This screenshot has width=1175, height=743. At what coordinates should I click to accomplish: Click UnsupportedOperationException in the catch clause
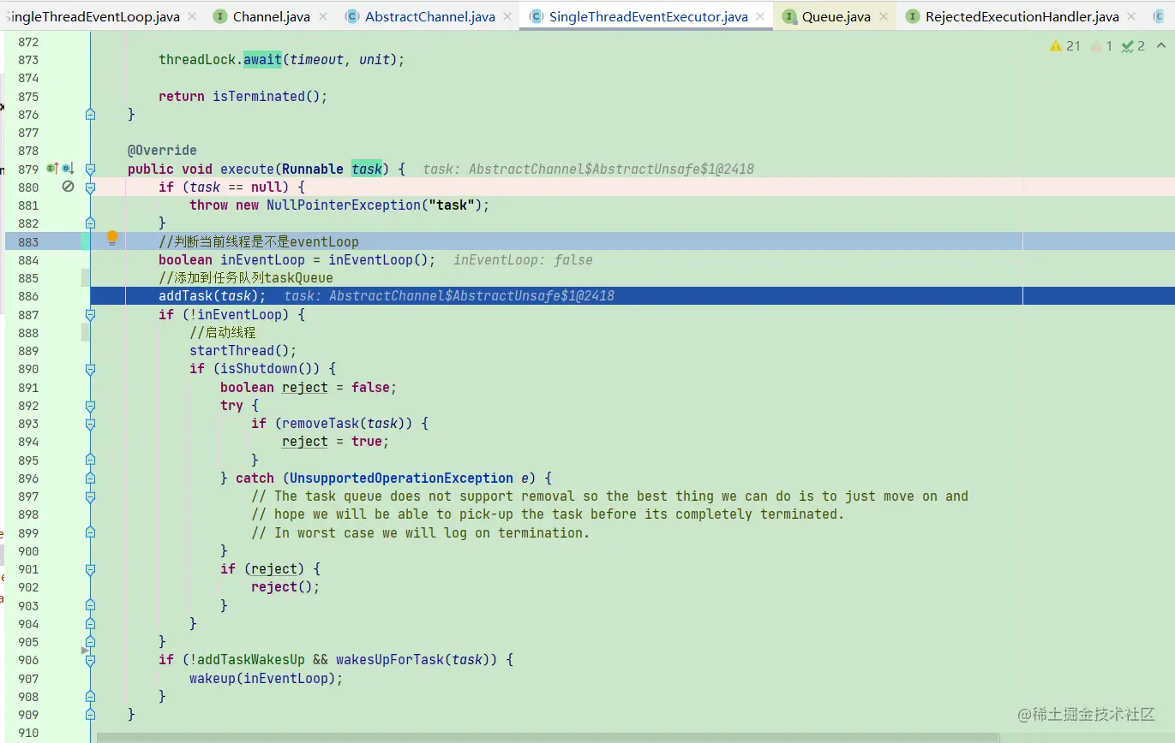click(401, 478)
